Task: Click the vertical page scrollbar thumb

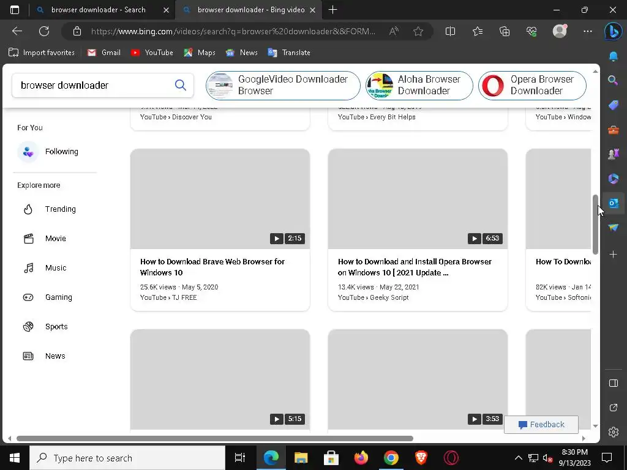Action: click(595, 225)
